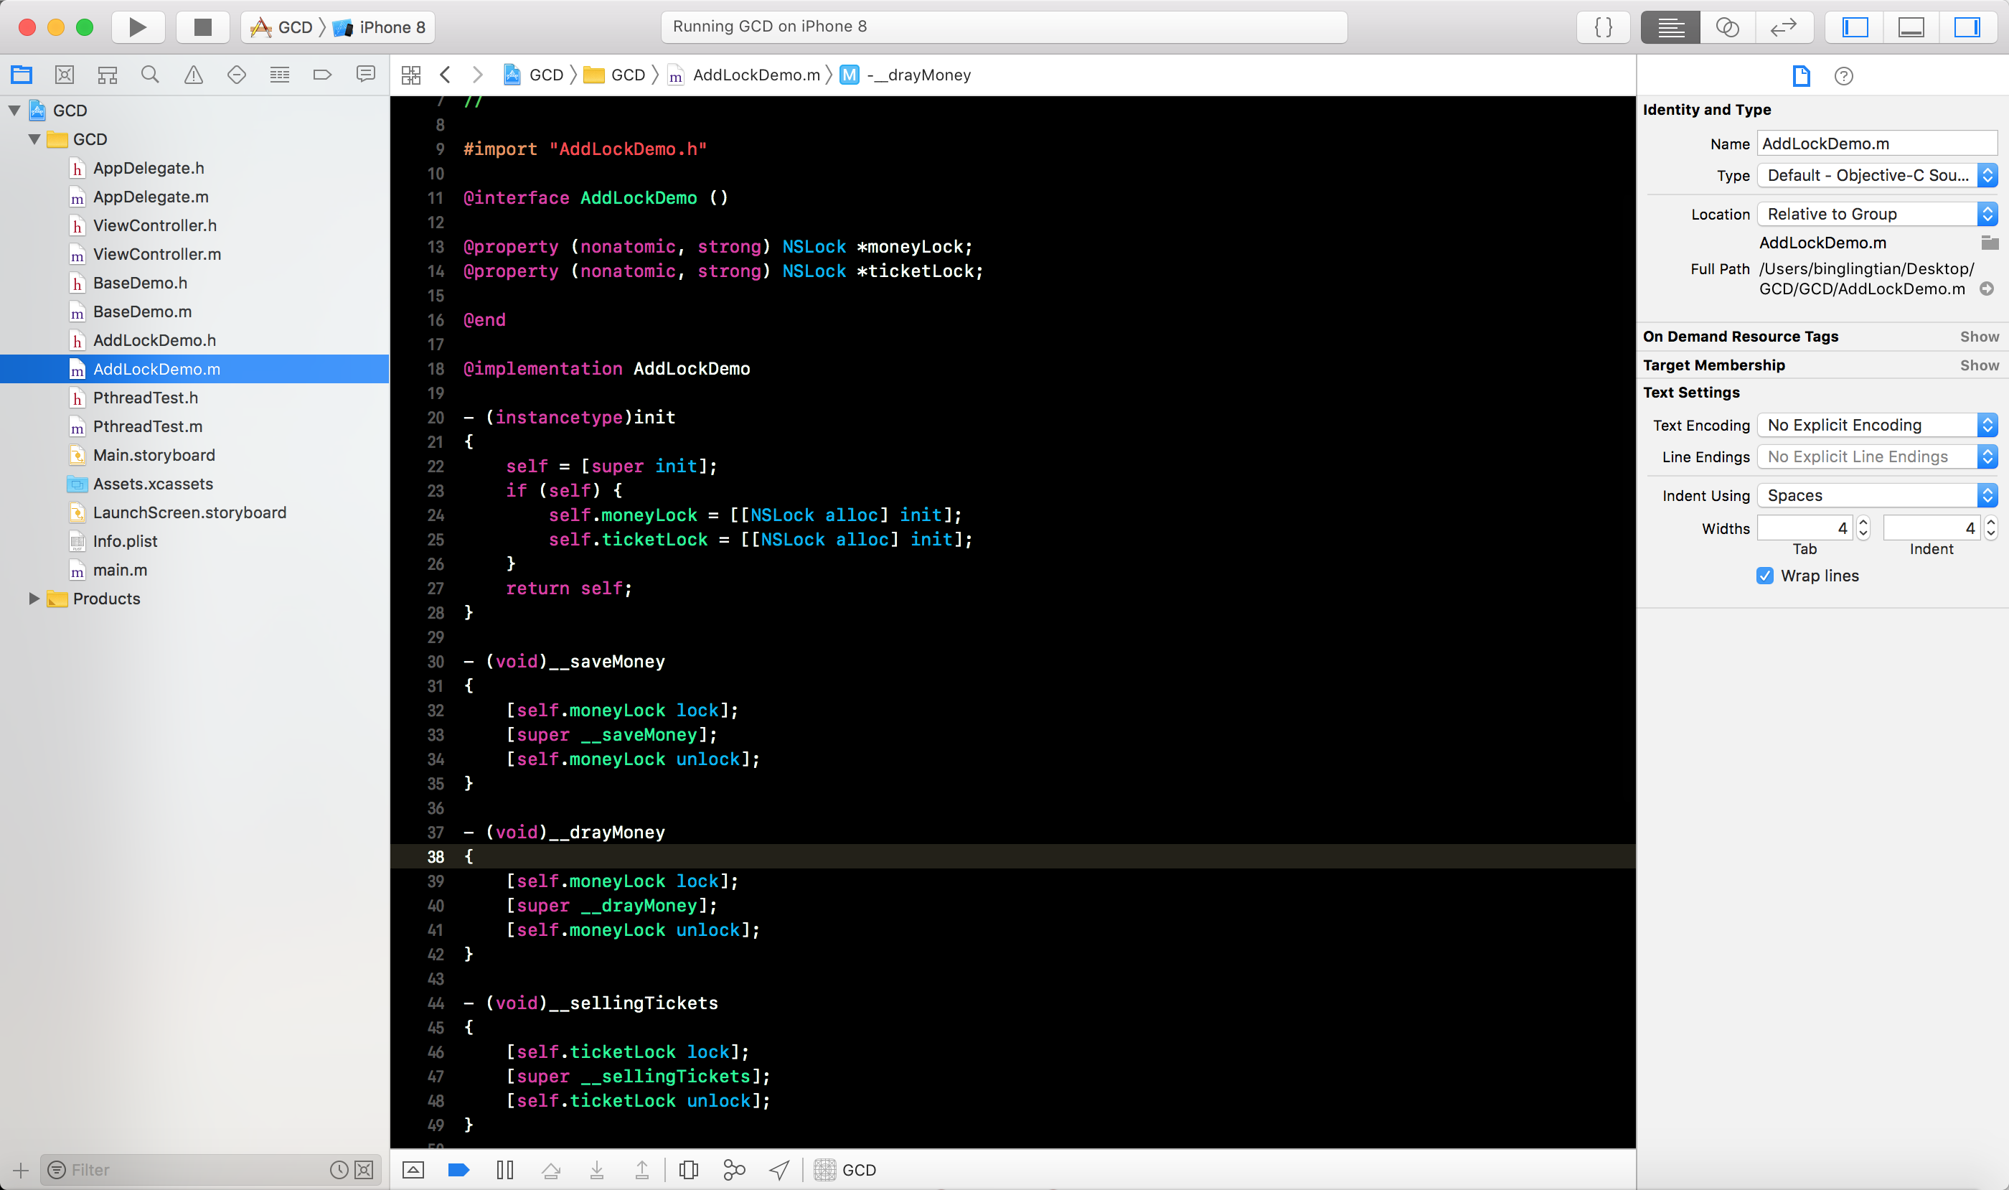Show the Find navigator

(x=150, y=75)
